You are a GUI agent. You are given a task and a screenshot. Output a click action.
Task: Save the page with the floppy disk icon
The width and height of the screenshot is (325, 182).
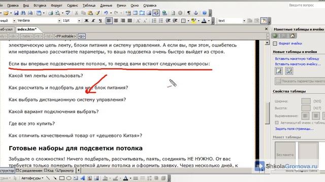pos(16,13)
